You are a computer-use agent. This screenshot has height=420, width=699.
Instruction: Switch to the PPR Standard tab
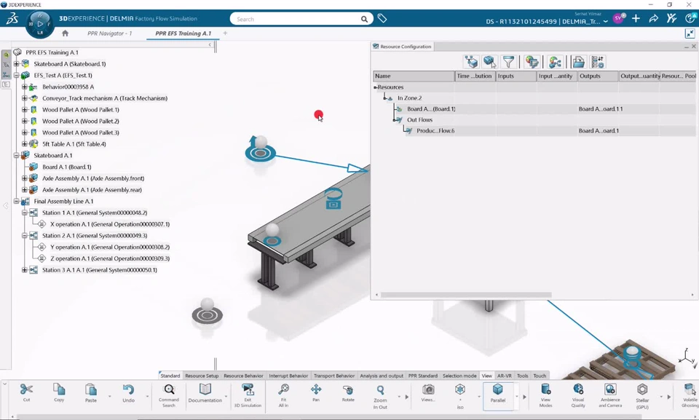pos(422,376)
